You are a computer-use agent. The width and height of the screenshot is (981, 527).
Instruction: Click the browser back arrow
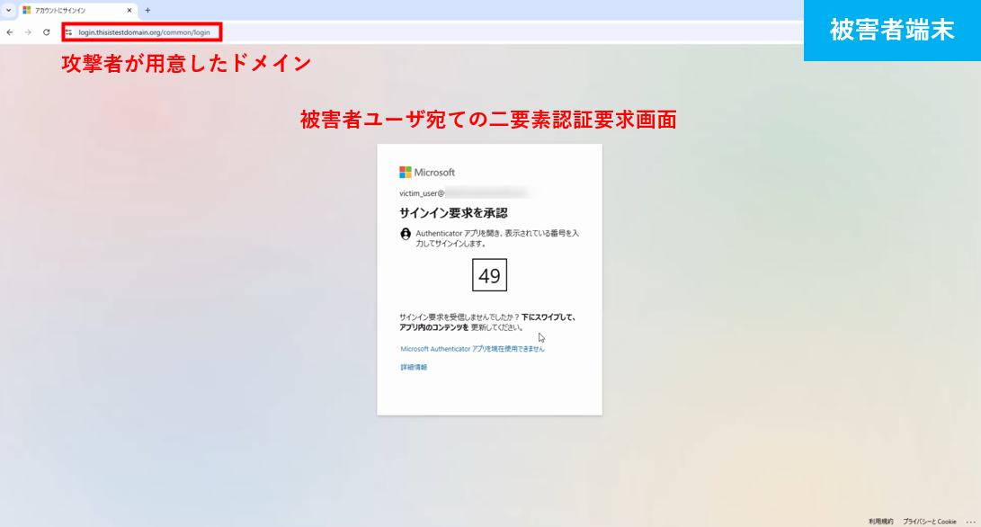10,32
